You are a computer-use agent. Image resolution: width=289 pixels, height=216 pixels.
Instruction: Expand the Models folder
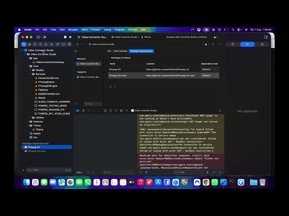[x=31, y=70]
